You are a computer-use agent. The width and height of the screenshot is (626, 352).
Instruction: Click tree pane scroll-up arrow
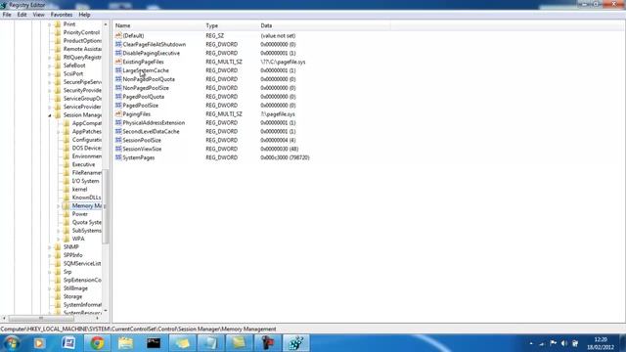[106, 24]
